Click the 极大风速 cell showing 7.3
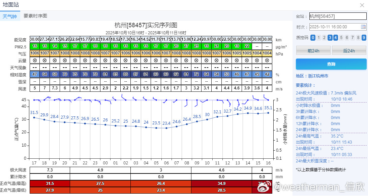 (50, 170)
